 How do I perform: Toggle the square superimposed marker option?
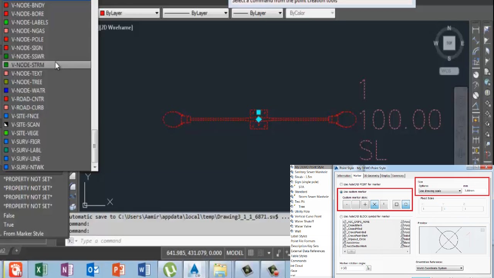click(396, 205)
